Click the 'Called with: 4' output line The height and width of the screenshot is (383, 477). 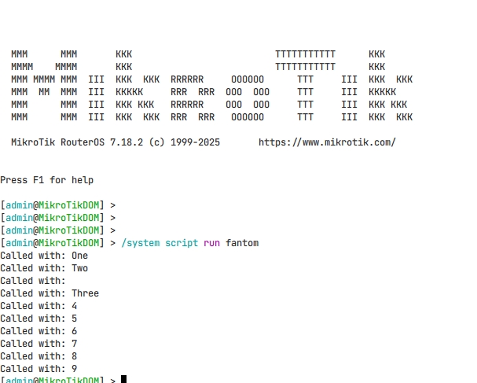point(39,306)
